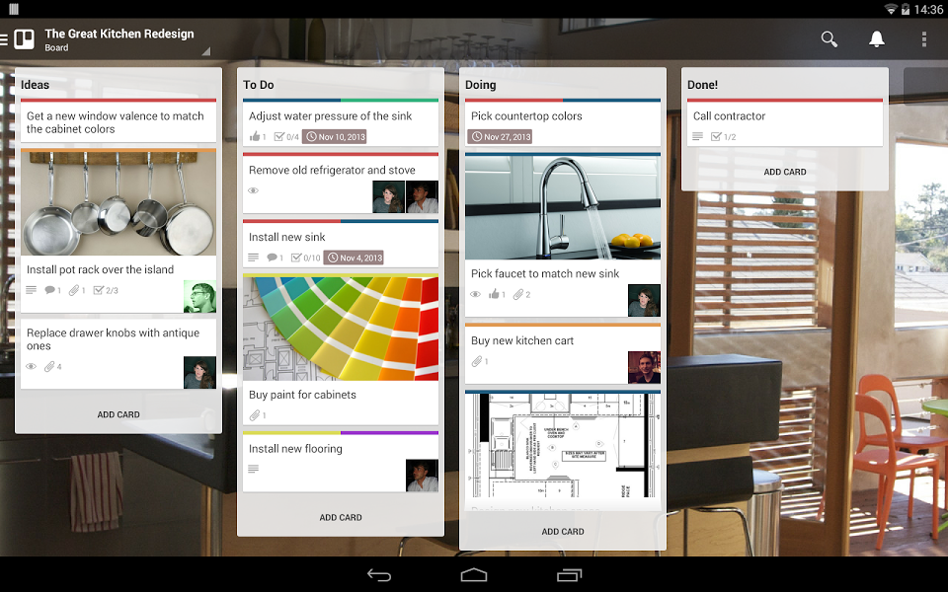Open the hamburger drawer menu

[x=5, y=39]
